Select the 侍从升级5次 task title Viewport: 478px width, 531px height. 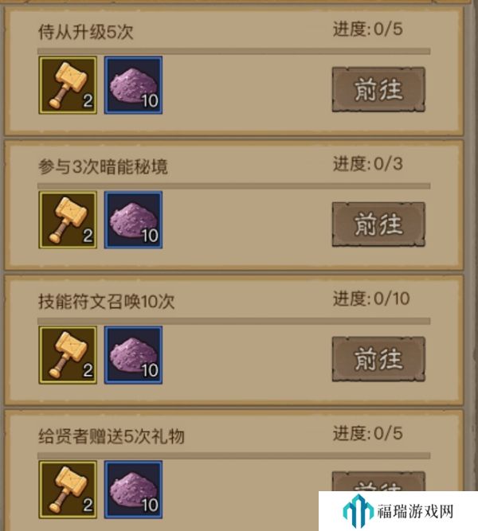[85, 32]
